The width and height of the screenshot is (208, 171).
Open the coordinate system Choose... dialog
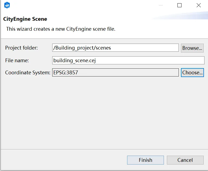tap(192, 72)
